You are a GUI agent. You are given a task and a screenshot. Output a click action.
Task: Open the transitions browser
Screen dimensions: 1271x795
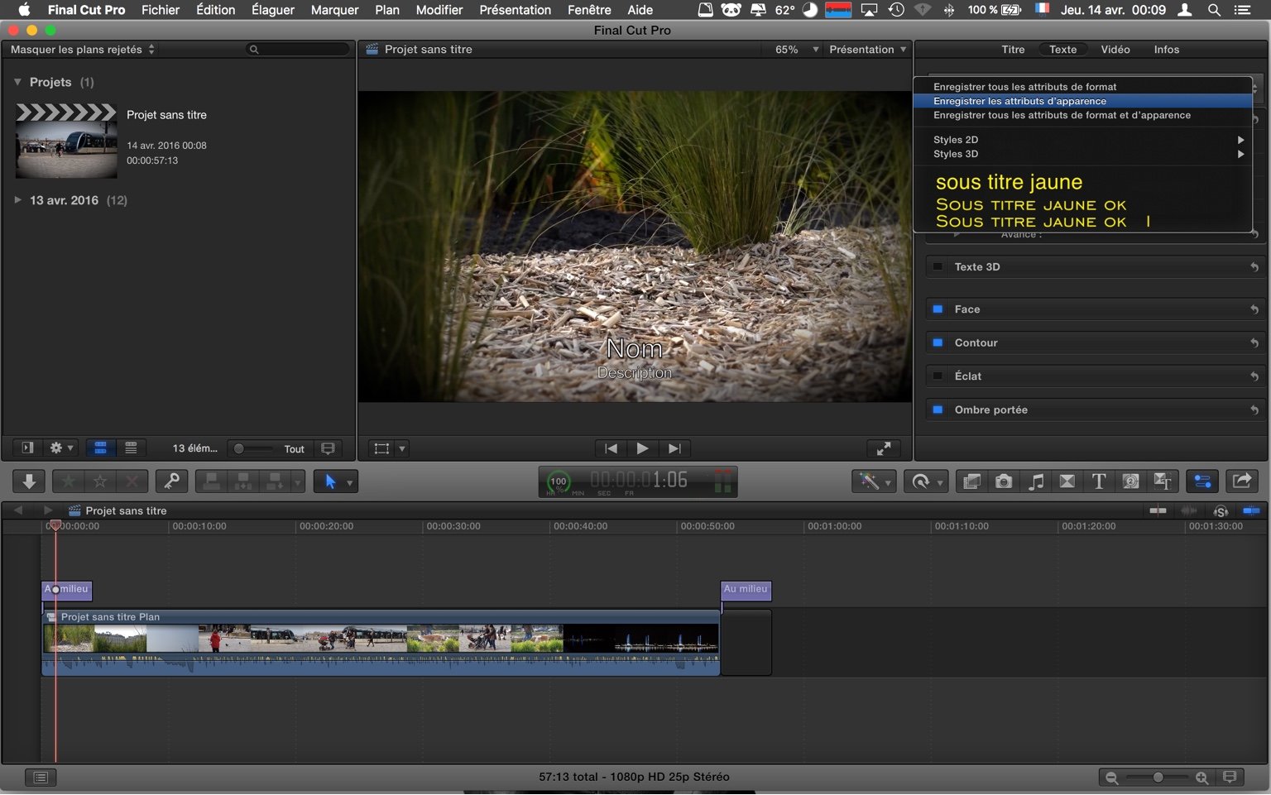pos(1067,481)
